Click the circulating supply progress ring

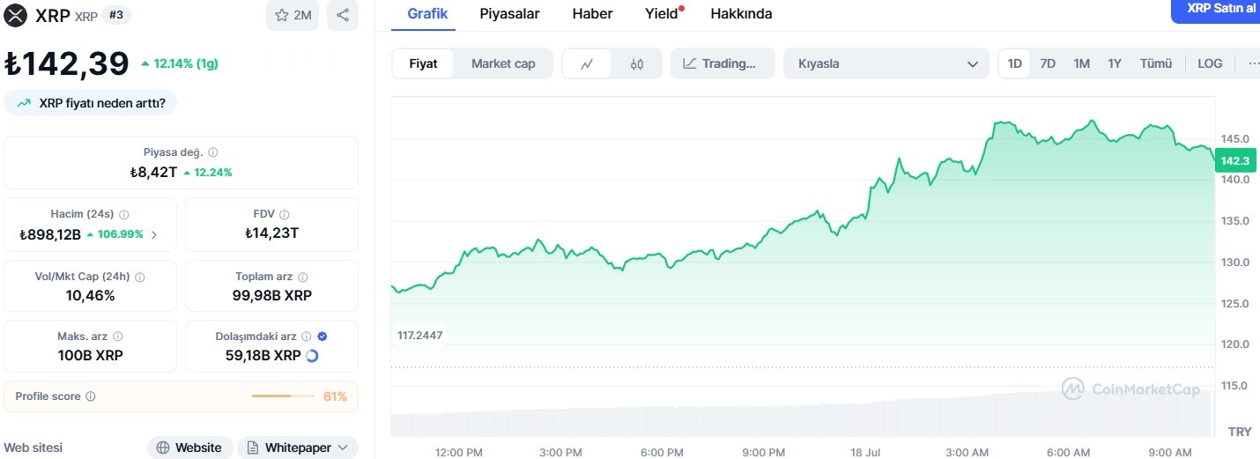(x=311, y=356)
